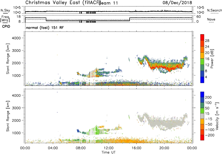
Task: Click the "3000" tick on the power panel
Action: 16,51
